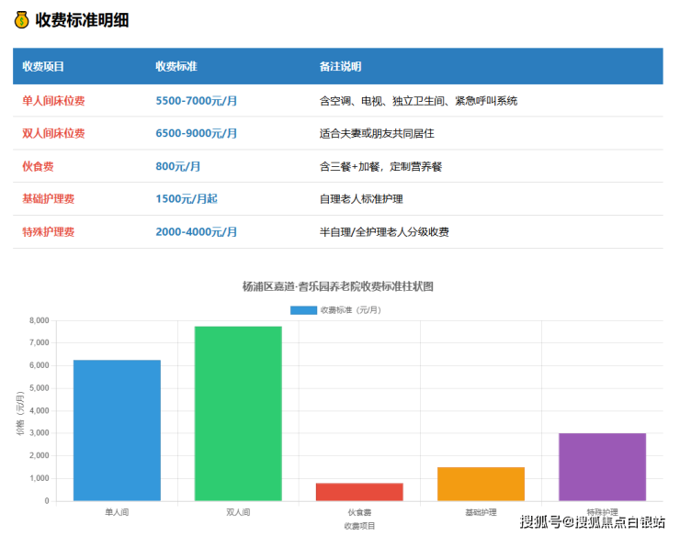This screenshot has height=536, width=680.
Task: Click the 2000-4000元/月 price
Action: pyautogui.click(x=196, y=232)
